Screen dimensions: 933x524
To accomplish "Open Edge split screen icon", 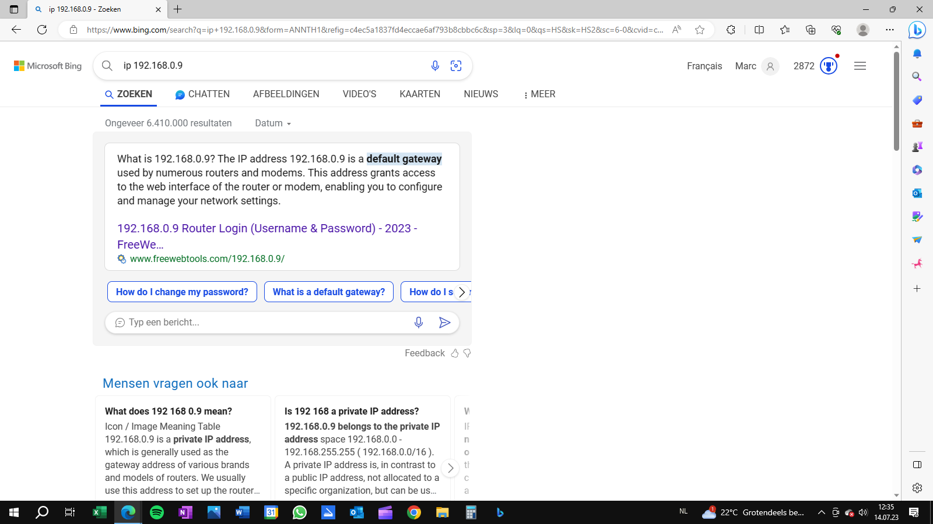I will pos(759,30).
